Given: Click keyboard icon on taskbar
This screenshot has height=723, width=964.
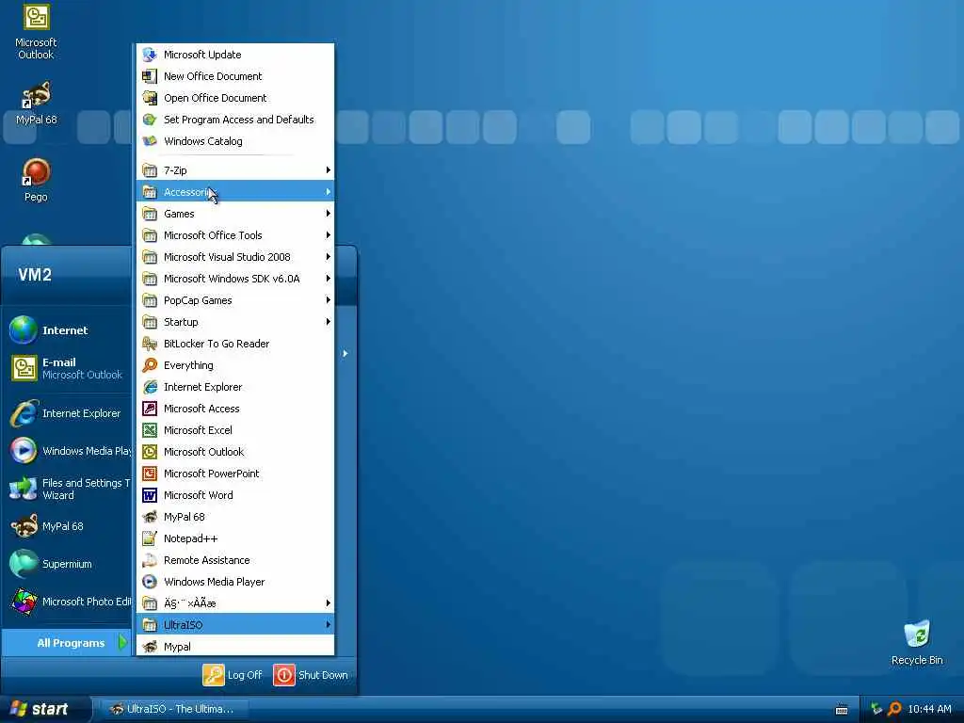Looking at the screenshot, I should pyautogui.click(x=842, y=710).
